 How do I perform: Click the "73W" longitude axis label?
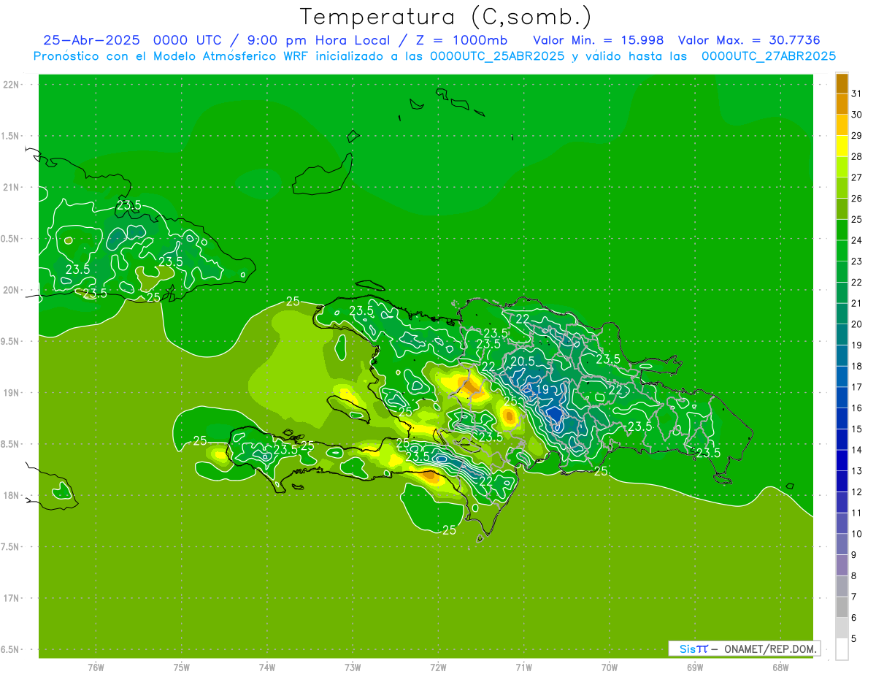353,667
